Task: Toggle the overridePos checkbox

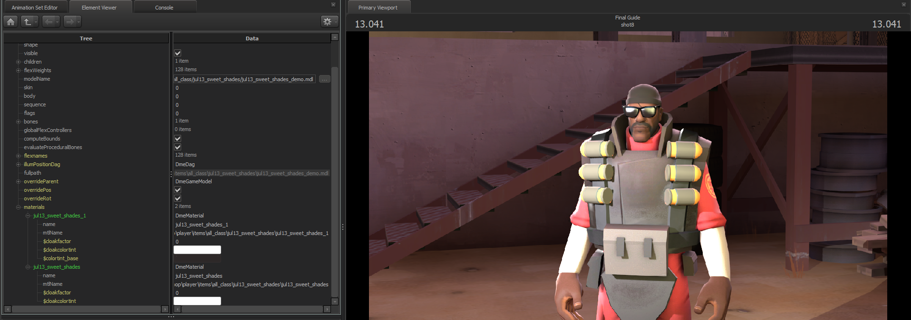Action: [178, 190]
